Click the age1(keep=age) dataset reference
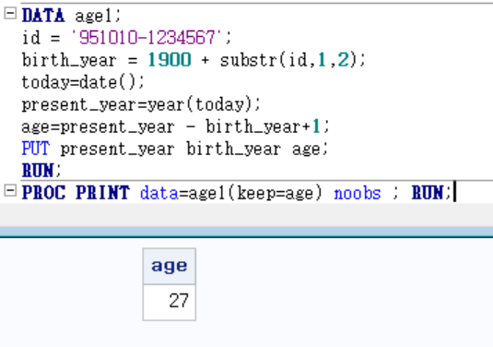Screen dimensions: 493x347 coord(255,193)
